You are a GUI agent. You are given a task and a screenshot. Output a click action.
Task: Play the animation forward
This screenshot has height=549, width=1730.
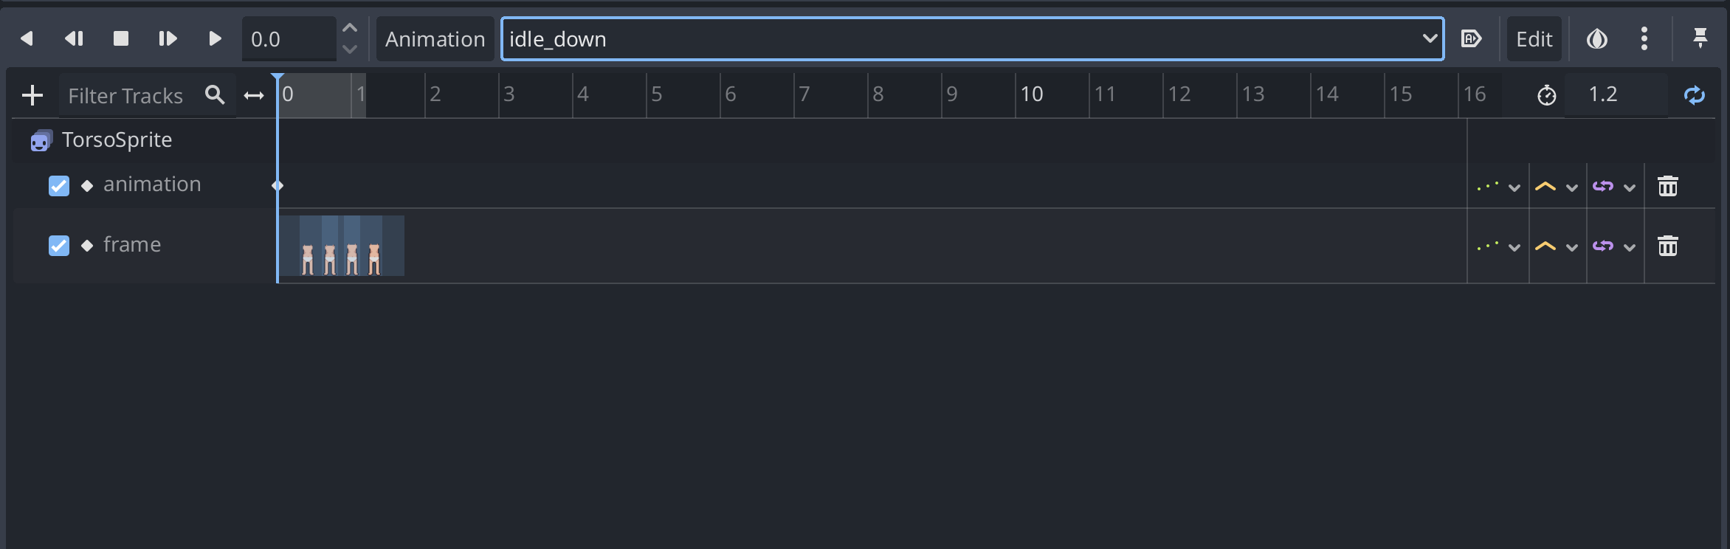coord(215,38)
